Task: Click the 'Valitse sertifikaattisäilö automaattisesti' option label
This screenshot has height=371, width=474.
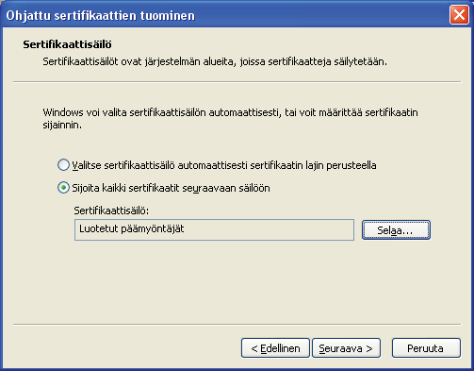Action: [224, 165]
